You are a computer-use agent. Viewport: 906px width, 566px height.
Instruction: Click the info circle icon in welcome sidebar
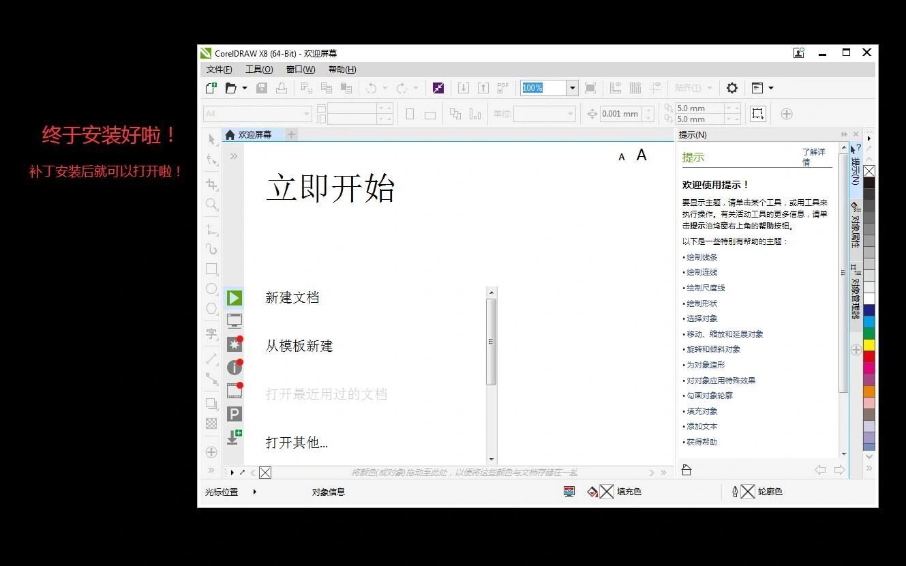click(x=234, y=368)
